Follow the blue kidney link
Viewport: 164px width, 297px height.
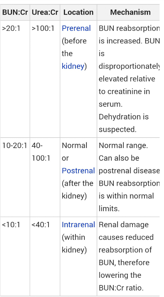(x=73, y=66)
